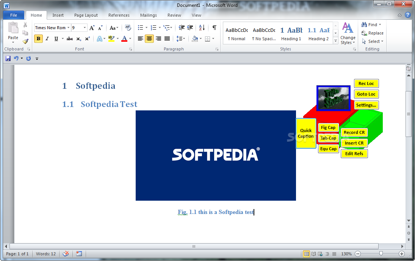
Task: Click the red Font Color icon
Action: (124, 39)
